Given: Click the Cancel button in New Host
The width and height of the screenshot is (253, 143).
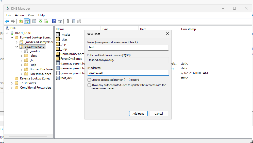Looking at the screenshot, I should 159,114.
